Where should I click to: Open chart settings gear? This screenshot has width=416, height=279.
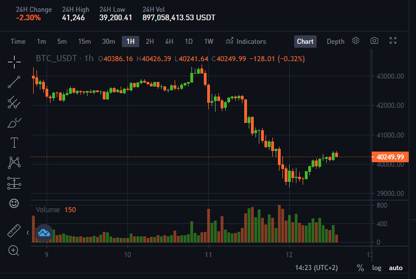[x=355, y=40]
